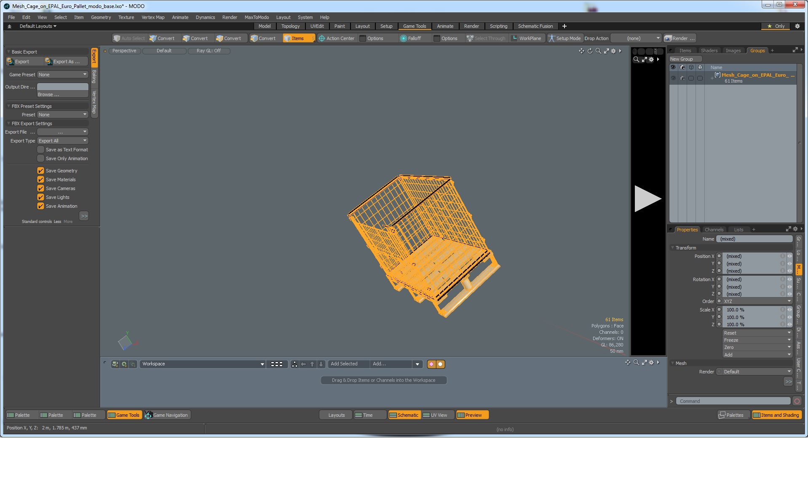Click schematic add assembly gear icon
Screen dimensions: 808x488
(124, 364)
